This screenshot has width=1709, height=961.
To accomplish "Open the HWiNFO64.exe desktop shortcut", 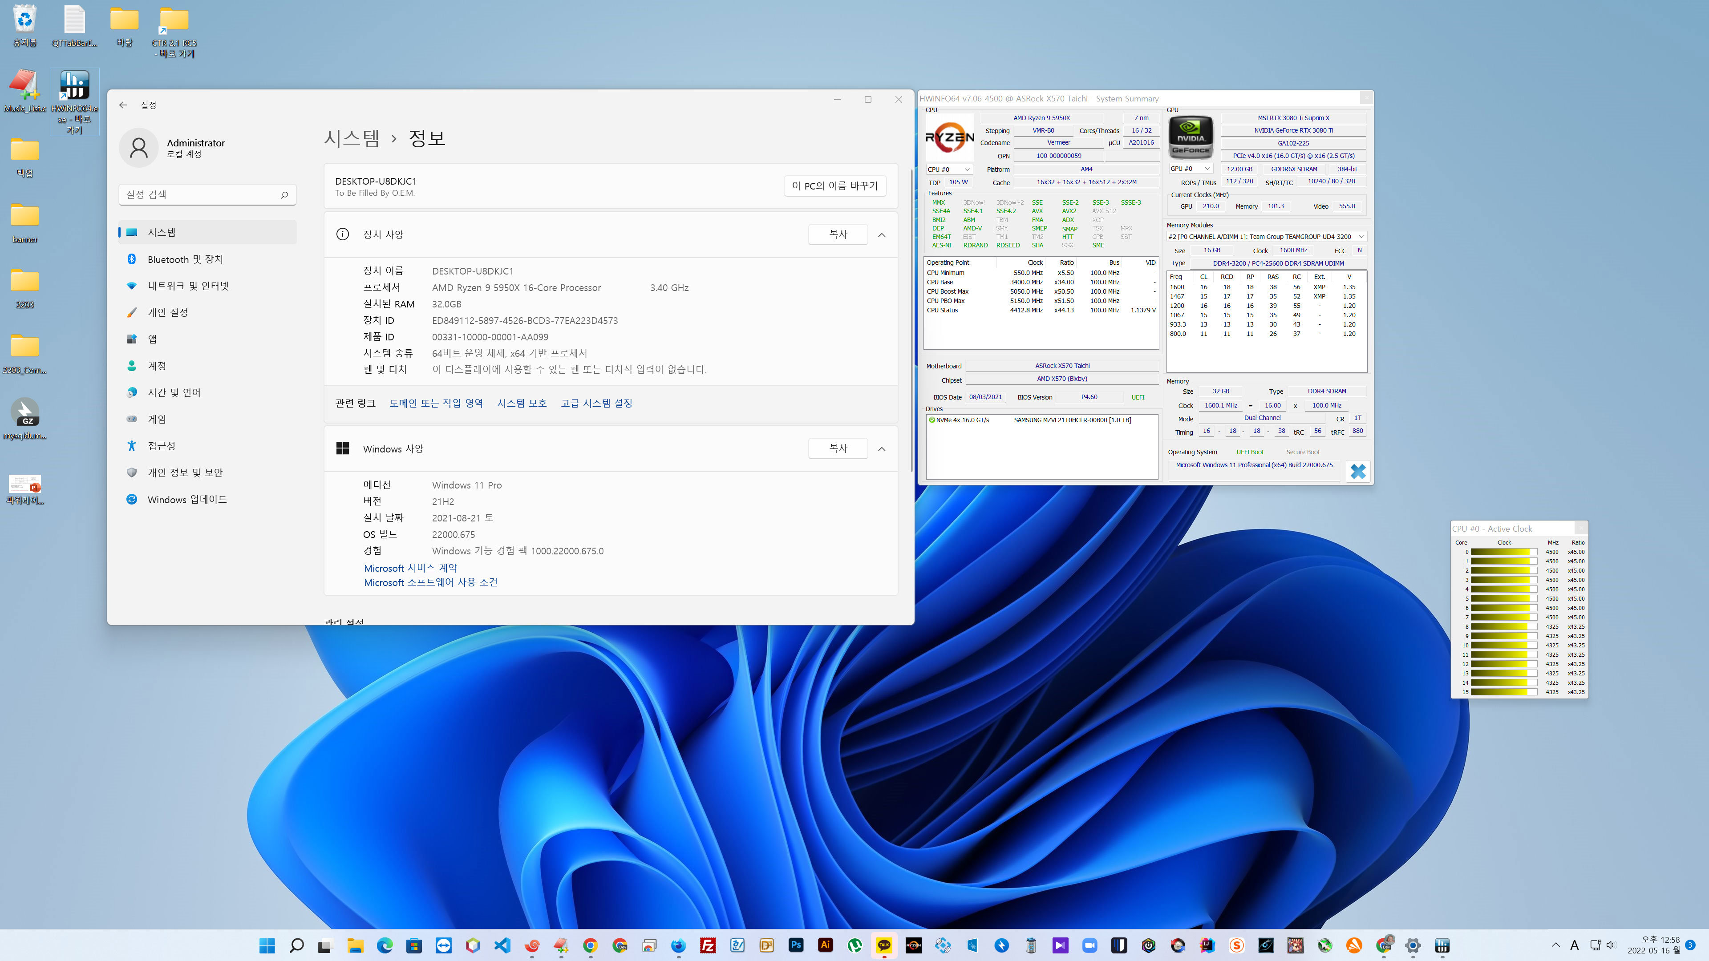I will (74, 102).
